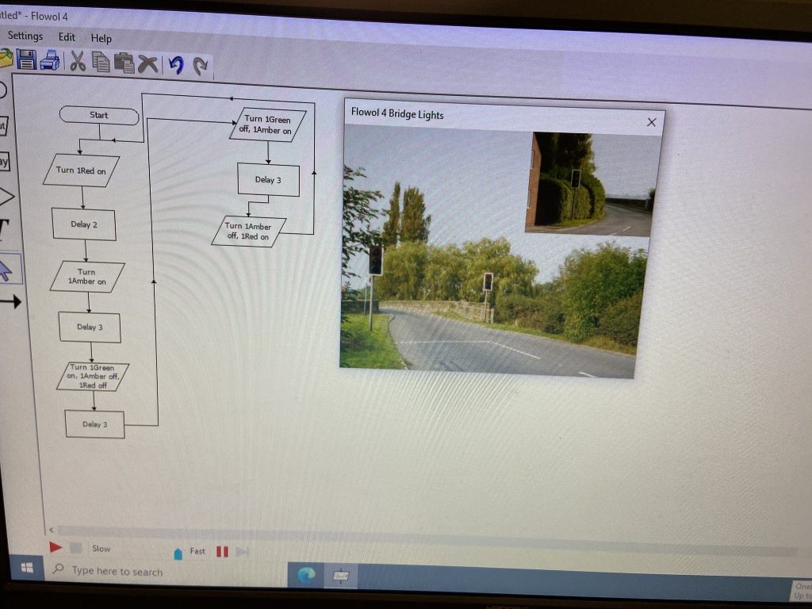The height and width of the screenshot is (609, 812).
Task: Click the Start terminator symbol in flowchart
Action: pyautogui.click(x=99, y=116)
